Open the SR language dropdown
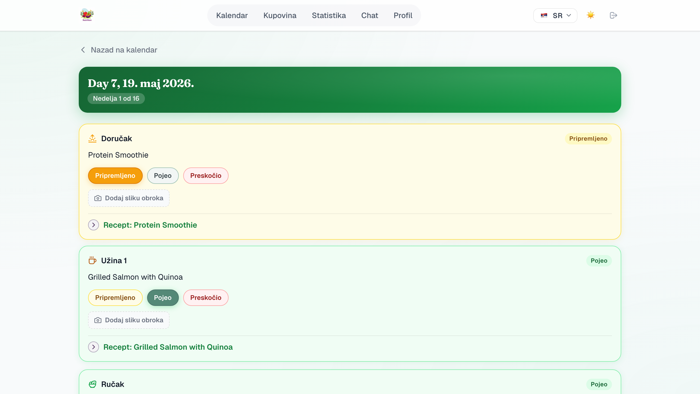This screenshot has height=394, width=700. [x=555, y=15]
